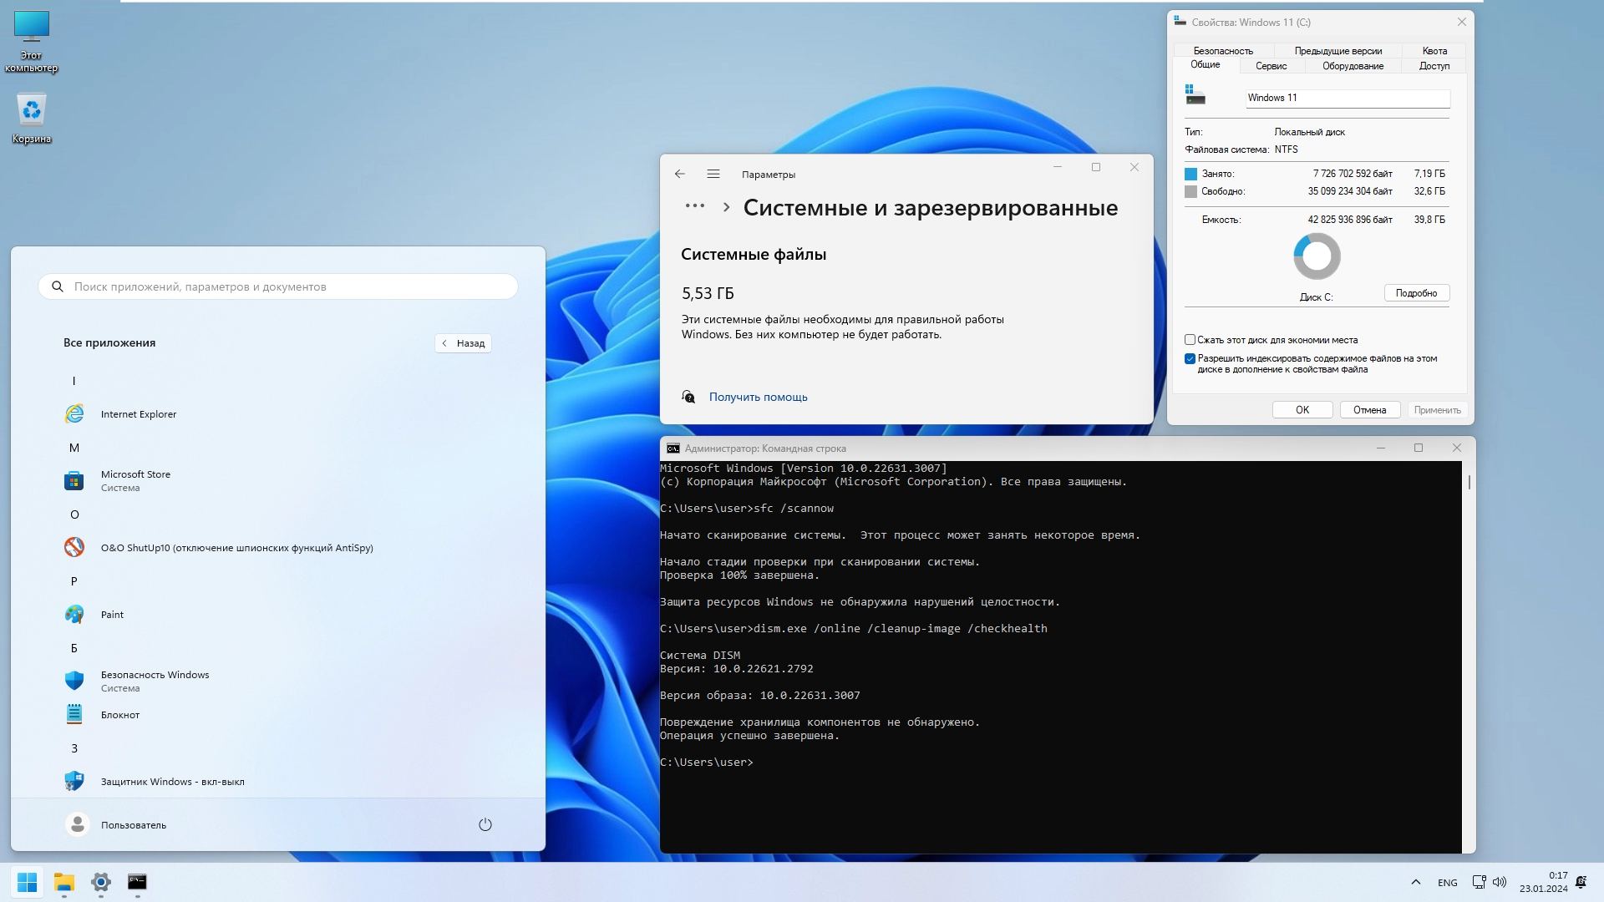Click the Получить помощь link
The height and width of the screenshot is (902, 1604).
pyautogui.click(x=758, y=398)
